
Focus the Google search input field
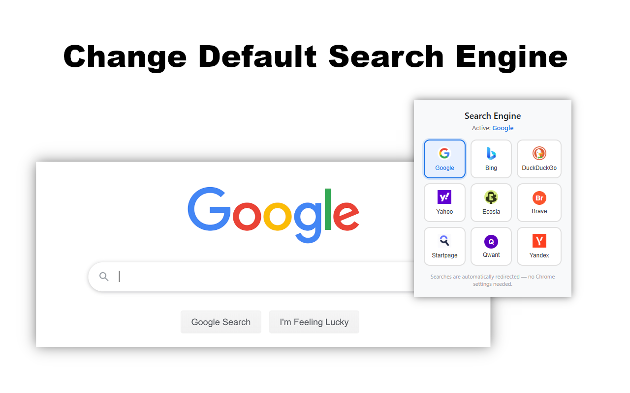tap(251, 277)
